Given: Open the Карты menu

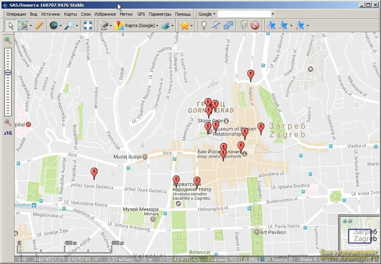Looking at the screenshot, I should 71,14.
